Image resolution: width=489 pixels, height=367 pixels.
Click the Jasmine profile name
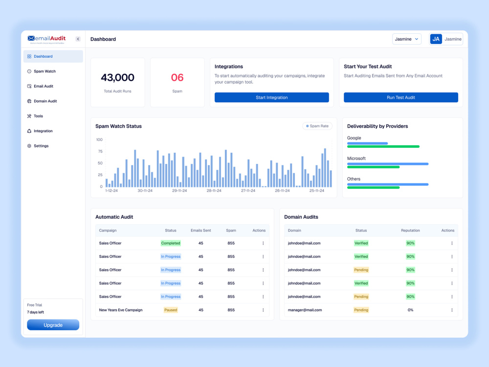click(453, 39)
